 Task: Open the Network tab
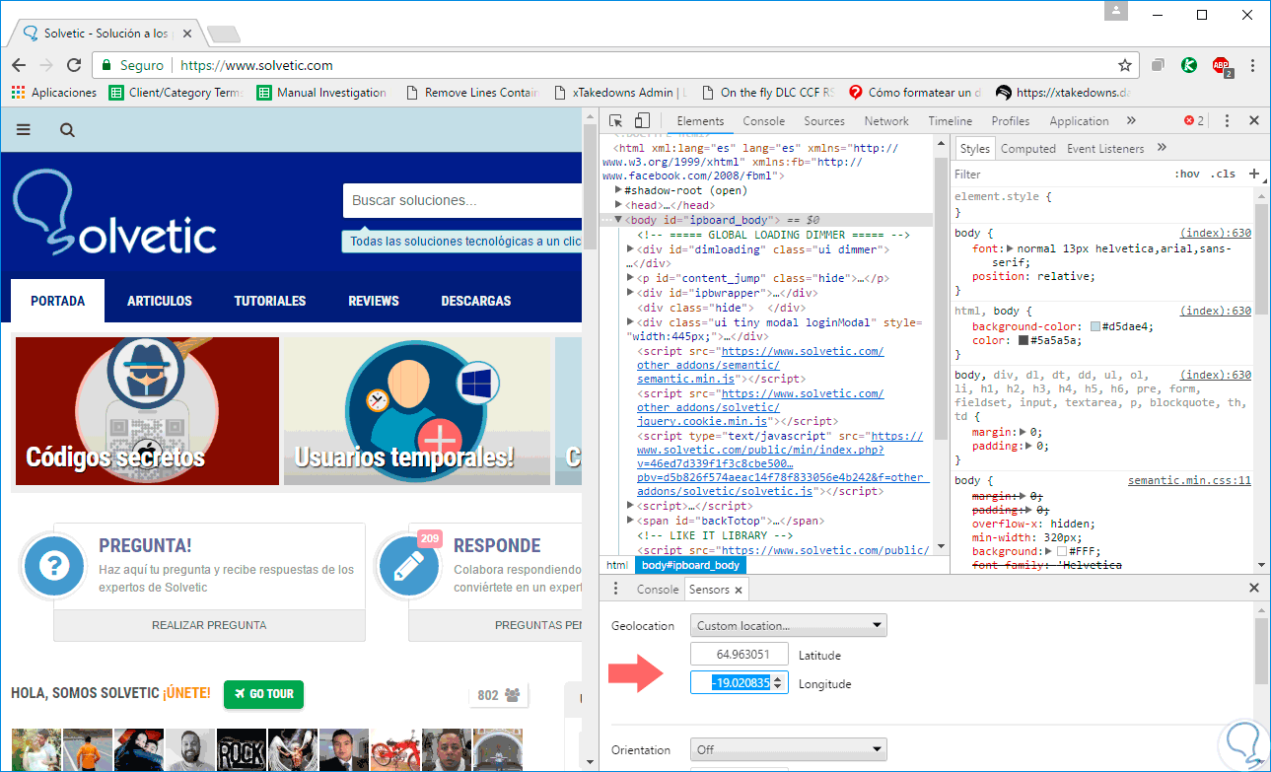point(886,121)
